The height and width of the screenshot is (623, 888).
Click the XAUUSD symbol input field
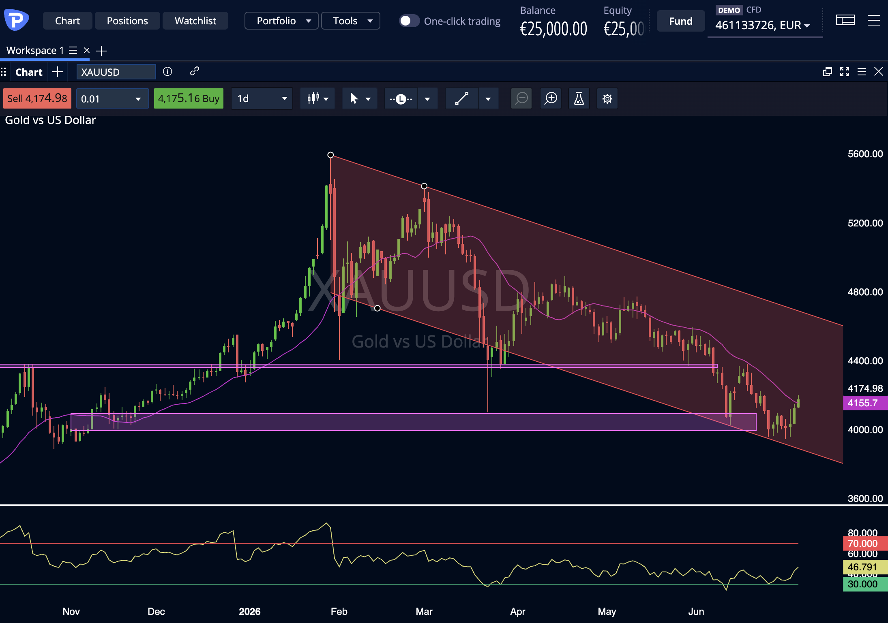116,72
